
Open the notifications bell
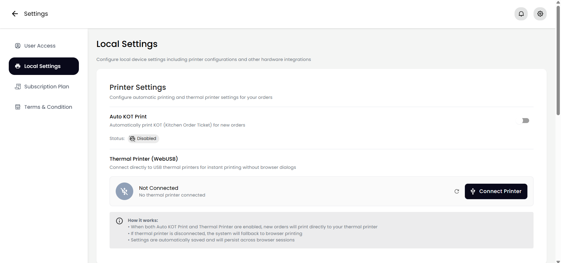[521, 14]
